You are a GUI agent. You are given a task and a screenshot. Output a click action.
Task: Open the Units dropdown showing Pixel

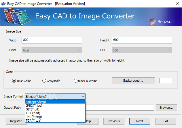point(52,50)
